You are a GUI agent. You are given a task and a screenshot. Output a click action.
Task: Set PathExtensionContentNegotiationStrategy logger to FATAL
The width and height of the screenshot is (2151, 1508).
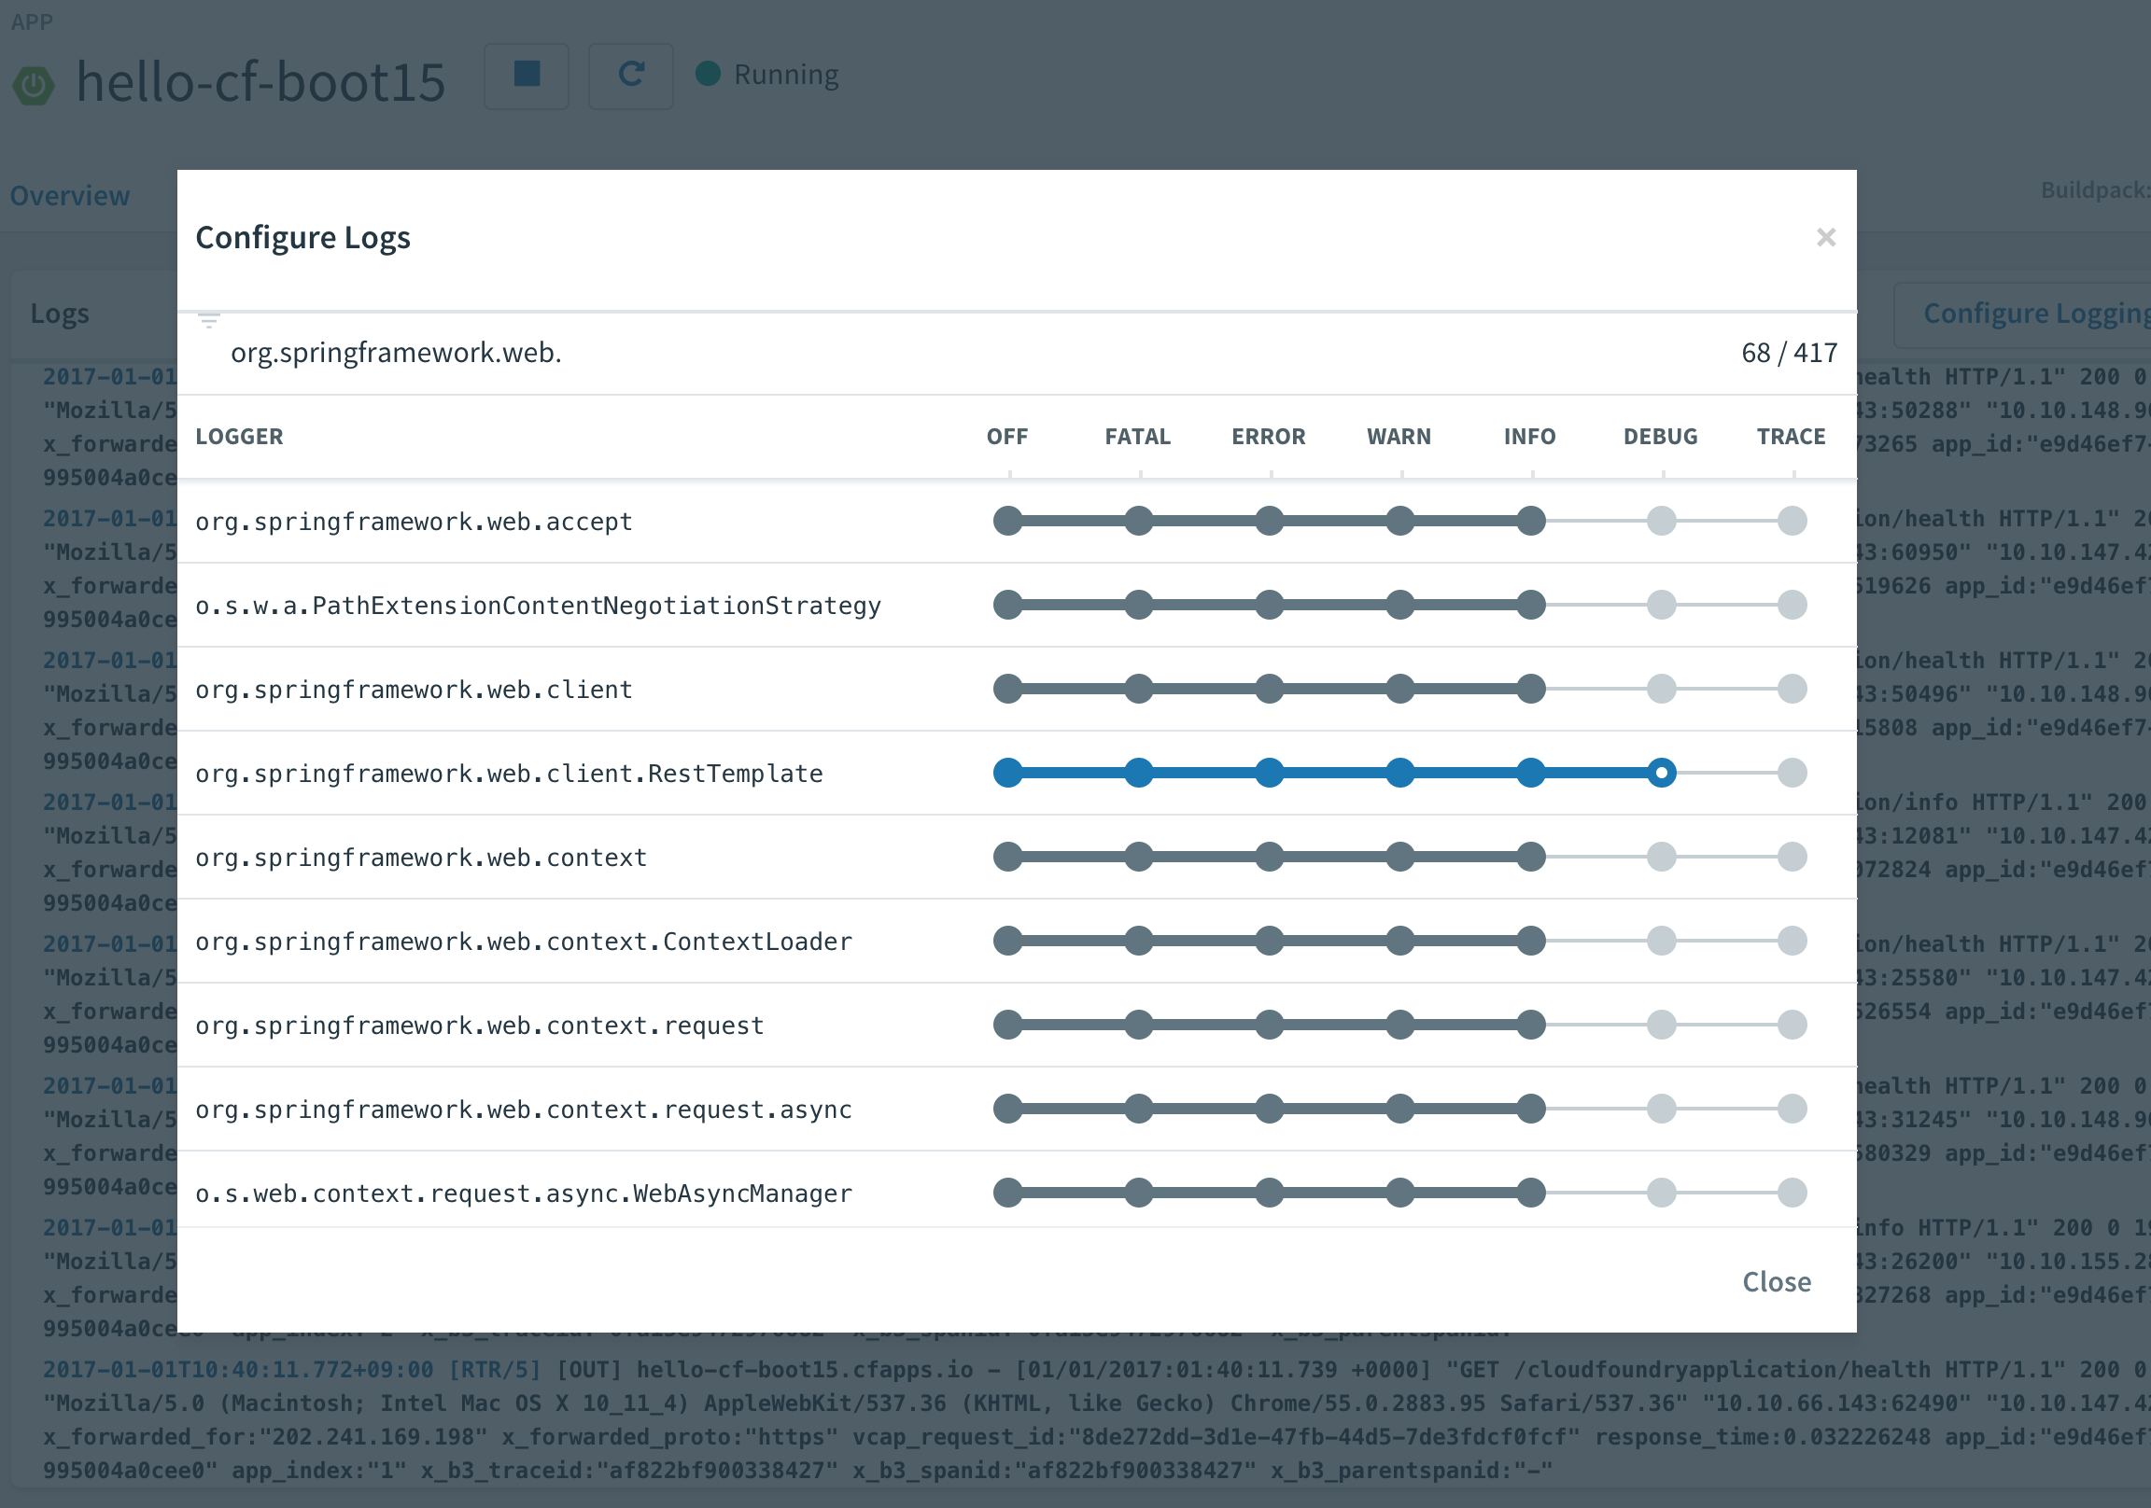(x=1137, y=605)
